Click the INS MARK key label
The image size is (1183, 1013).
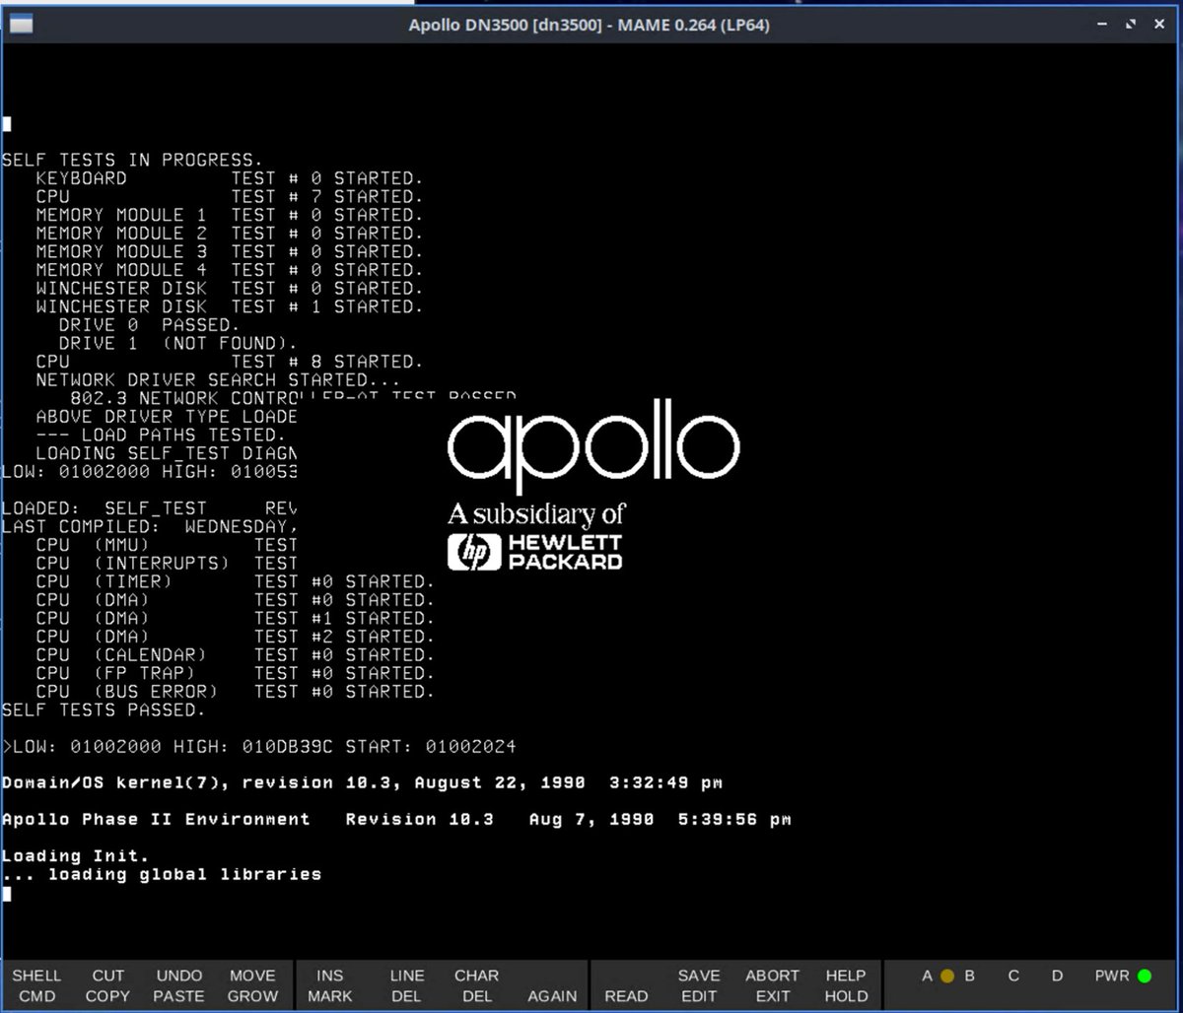(330, 985)
